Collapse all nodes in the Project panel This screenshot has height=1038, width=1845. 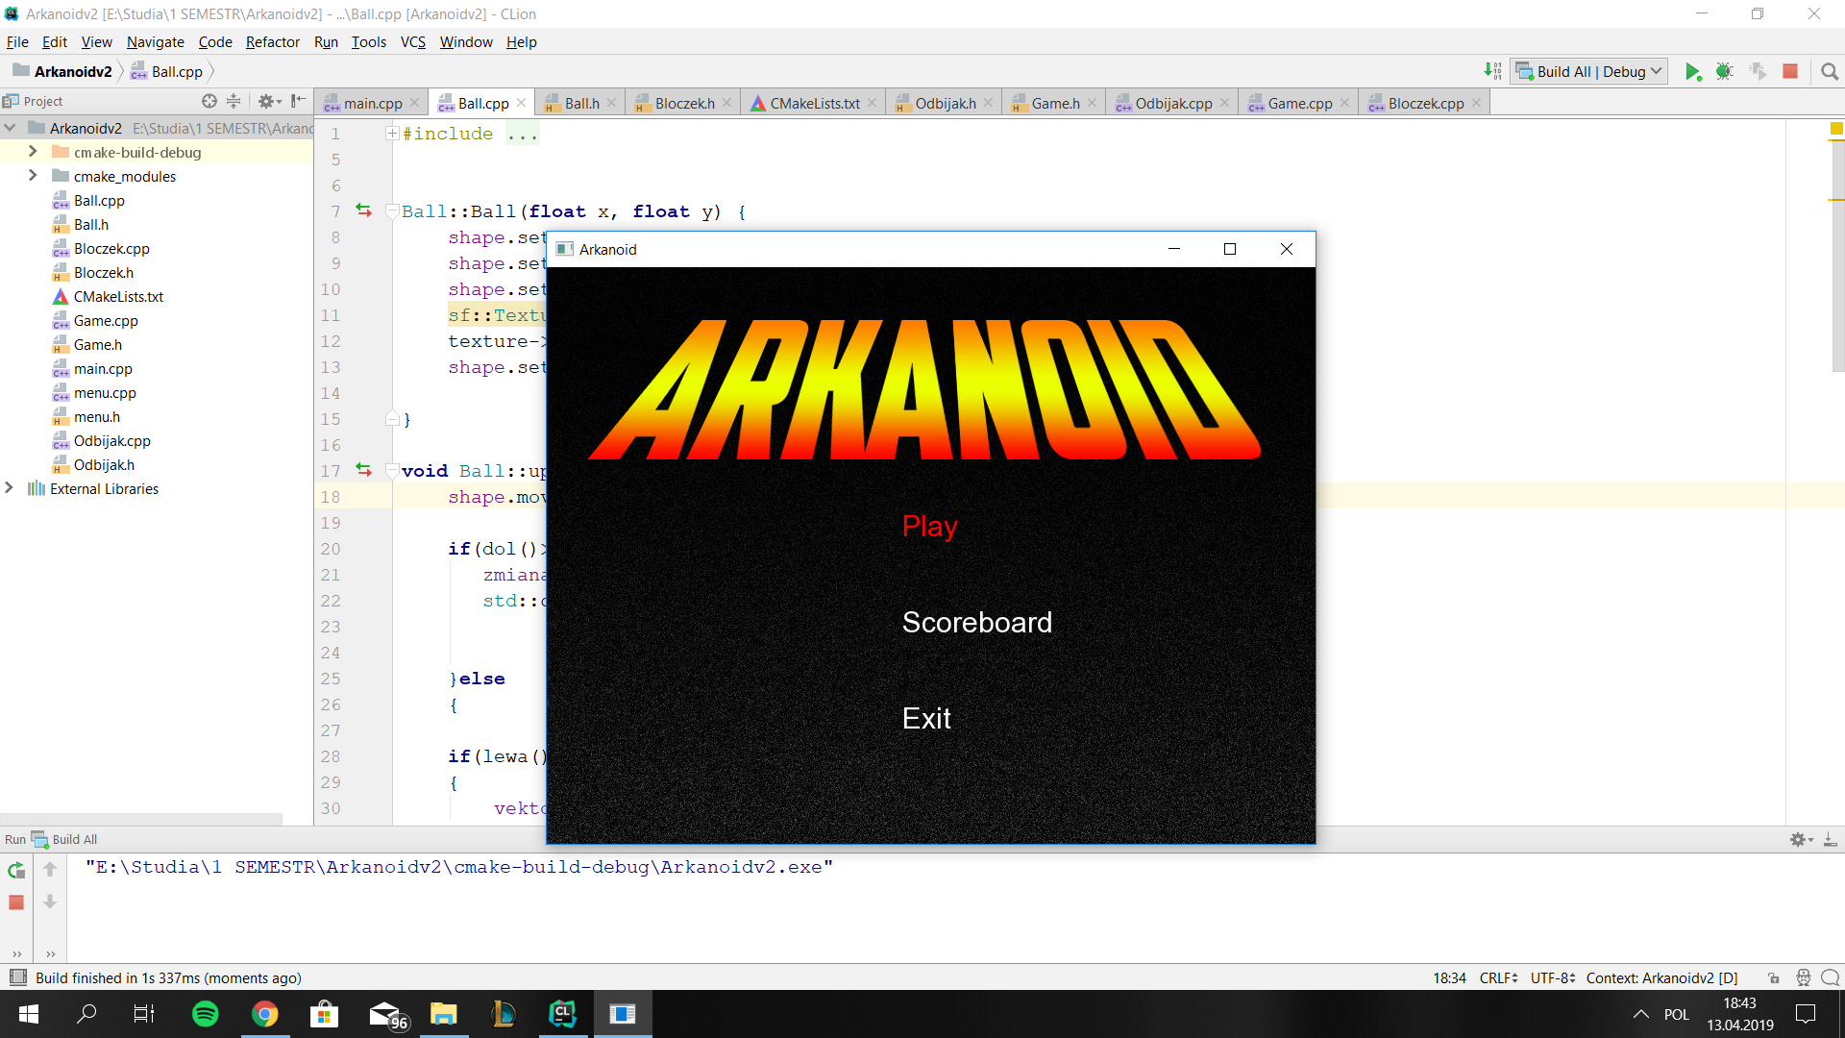click(233, 101)
